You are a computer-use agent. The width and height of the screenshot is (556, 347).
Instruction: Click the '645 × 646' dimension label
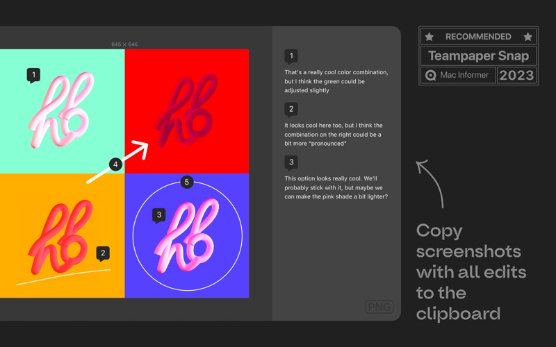pyautogui.click(x=124, y=44)
